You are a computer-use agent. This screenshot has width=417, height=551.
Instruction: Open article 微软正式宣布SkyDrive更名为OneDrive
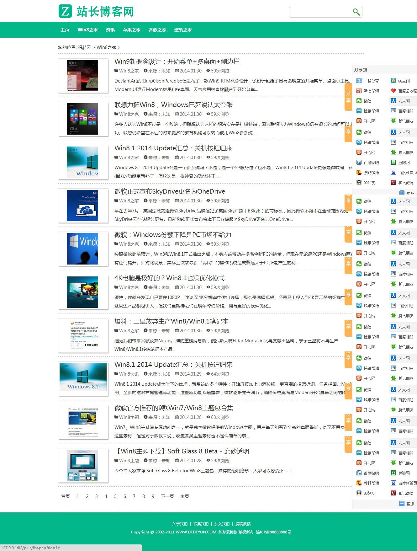[170, 191]
